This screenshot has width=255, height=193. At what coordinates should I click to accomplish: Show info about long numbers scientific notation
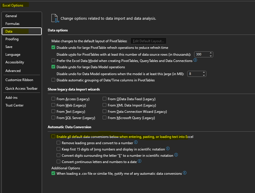click(x=168, y=148)
